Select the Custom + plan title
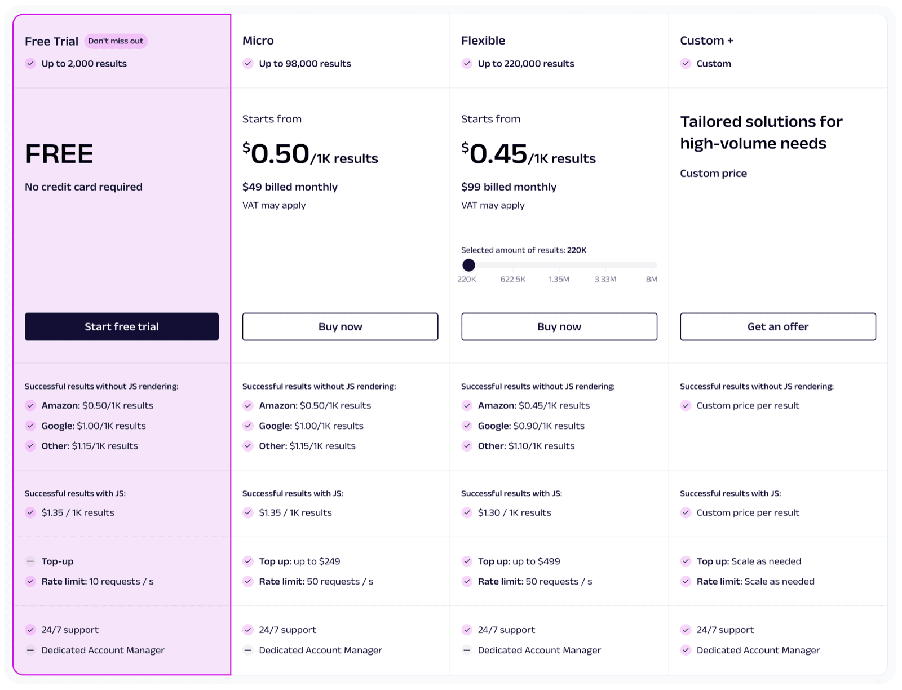The image size is (902, 690). [x=707, y=41]
